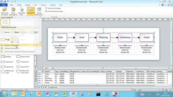Click the Save icon in quick access toolbar

coord(5,2)
